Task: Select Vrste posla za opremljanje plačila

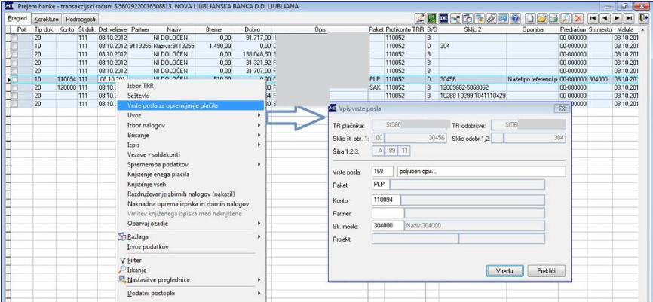Action: coord(190,105)
